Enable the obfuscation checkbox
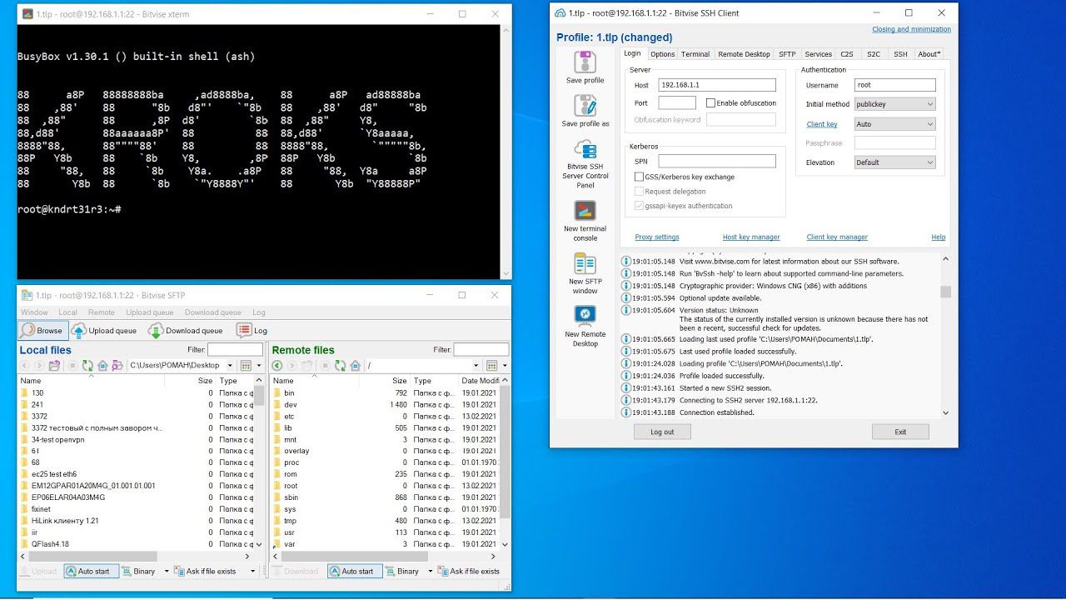 pyautogui.click(x=710, y=102)
